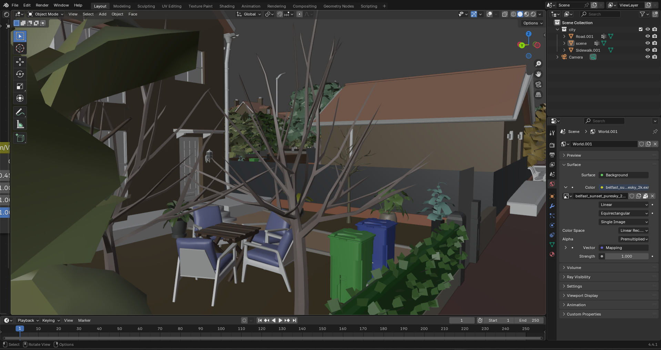This screenshot has height=350, width=661.
Task: Open the Equirectangular projection dropdown
Action: click(624, 213)
